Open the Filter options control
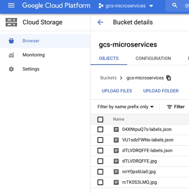This screenshot has width=189, height=194. 176,107
